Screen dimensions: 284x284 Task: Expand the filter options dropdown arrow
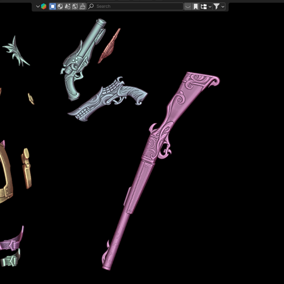(x=223, y=7)
